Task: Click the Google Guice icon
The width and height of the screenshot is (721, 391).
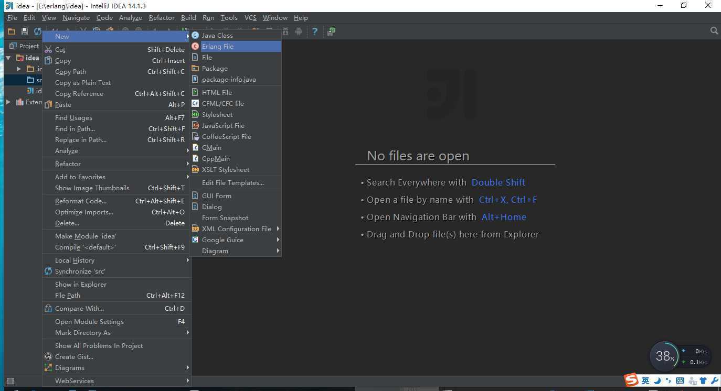Action: point(195,240)
